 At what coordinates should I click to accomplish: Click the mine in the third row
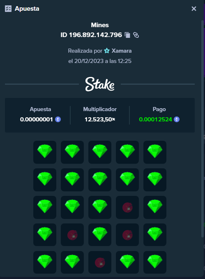[x=127, y=207]
